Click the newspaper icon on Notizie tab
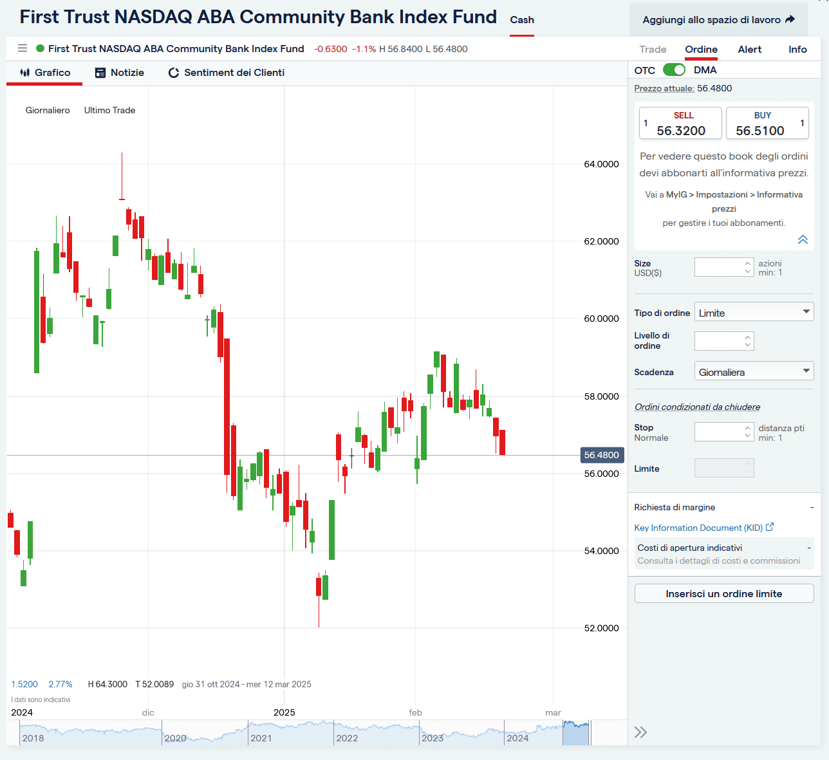This screenshot has width=829, height=760. point(100,73)
